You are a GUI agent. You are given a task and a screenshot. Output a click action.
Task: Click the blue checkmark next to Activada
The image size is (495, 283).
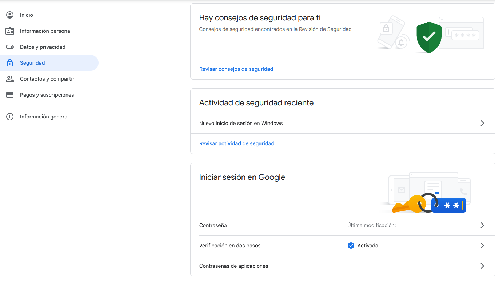point(351,246)
